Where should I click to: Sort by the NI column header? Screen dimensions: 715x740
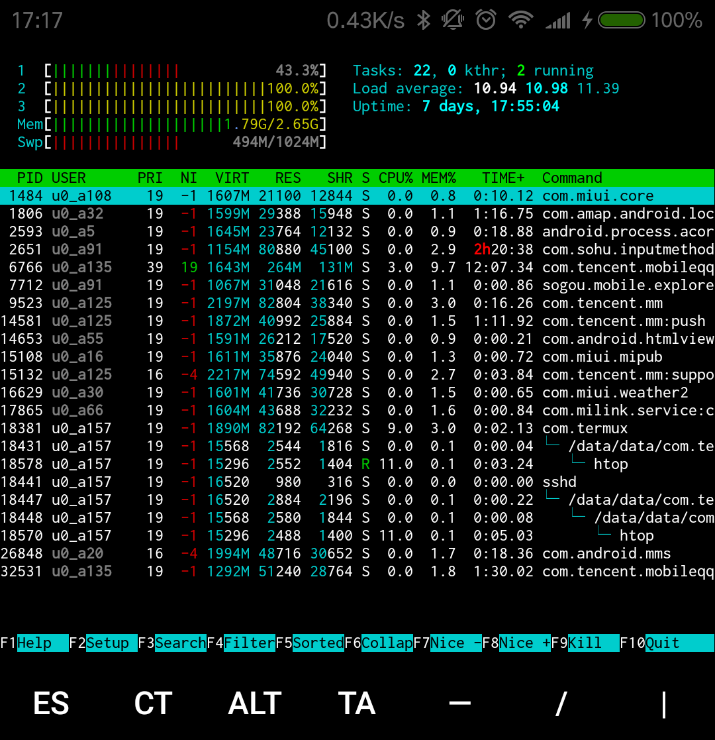189,178
